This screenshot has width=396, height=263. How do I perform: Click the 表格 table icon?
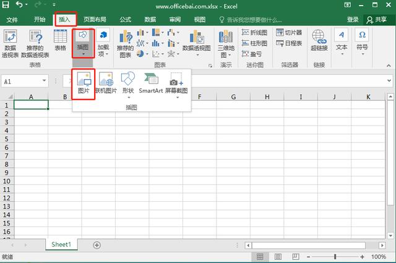point(60,40)
